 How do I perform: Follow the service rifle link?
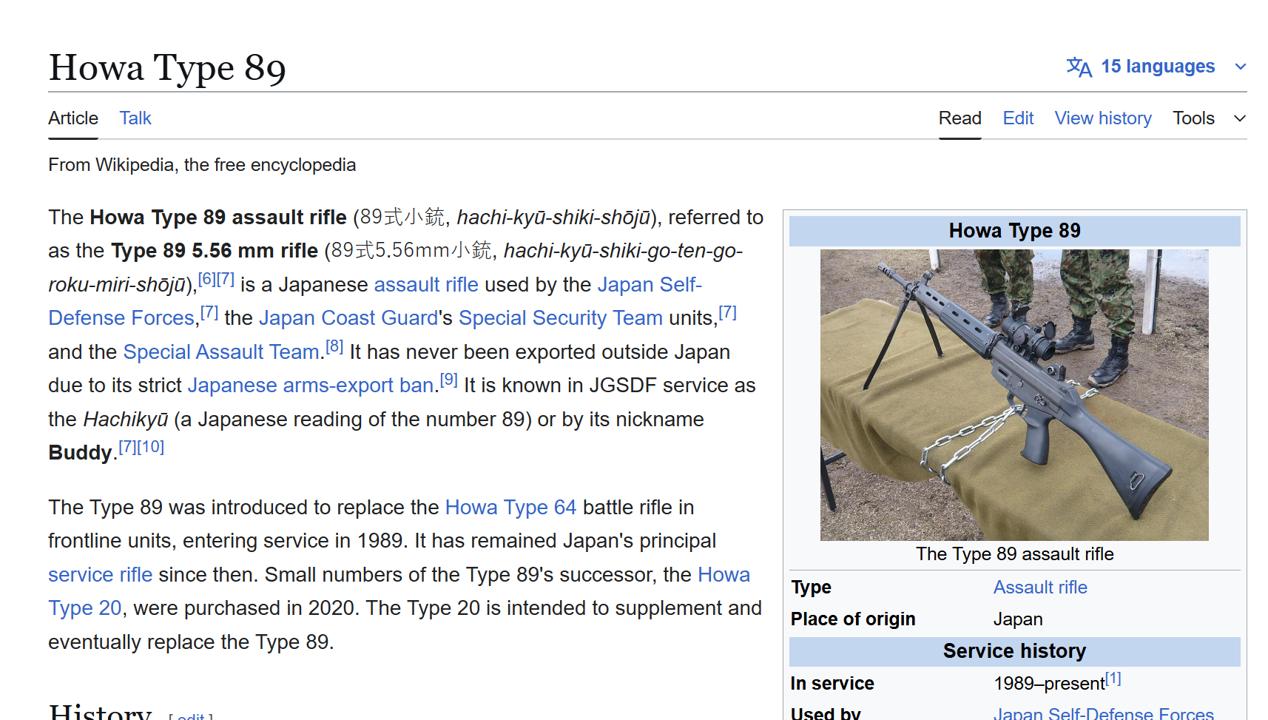coord(101,575)
